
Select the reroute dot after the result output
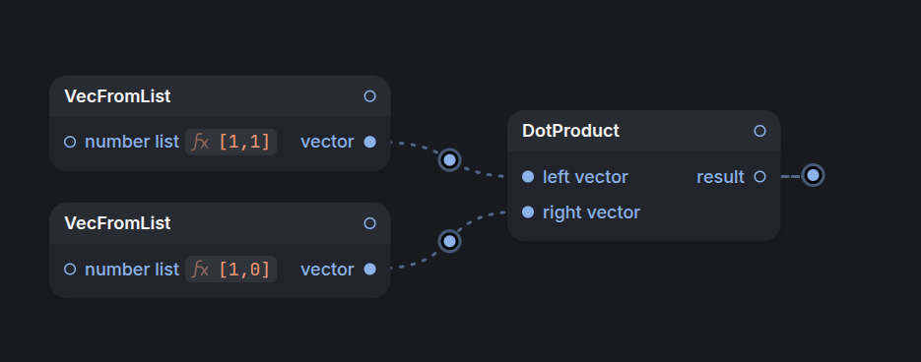click(x=813, y=175)
